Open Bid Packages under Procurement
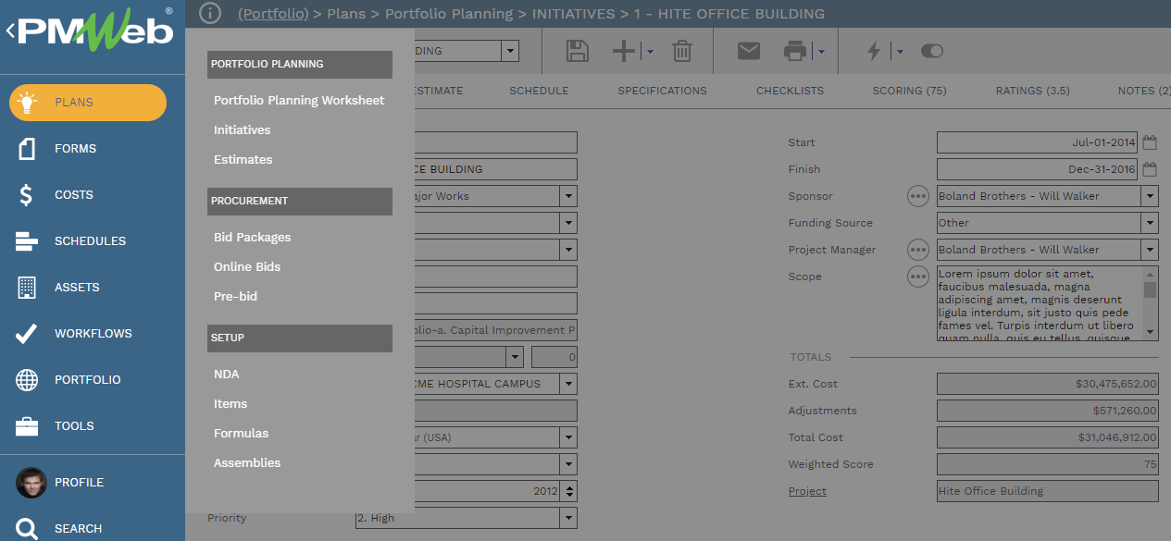 (x=253, y=238)
